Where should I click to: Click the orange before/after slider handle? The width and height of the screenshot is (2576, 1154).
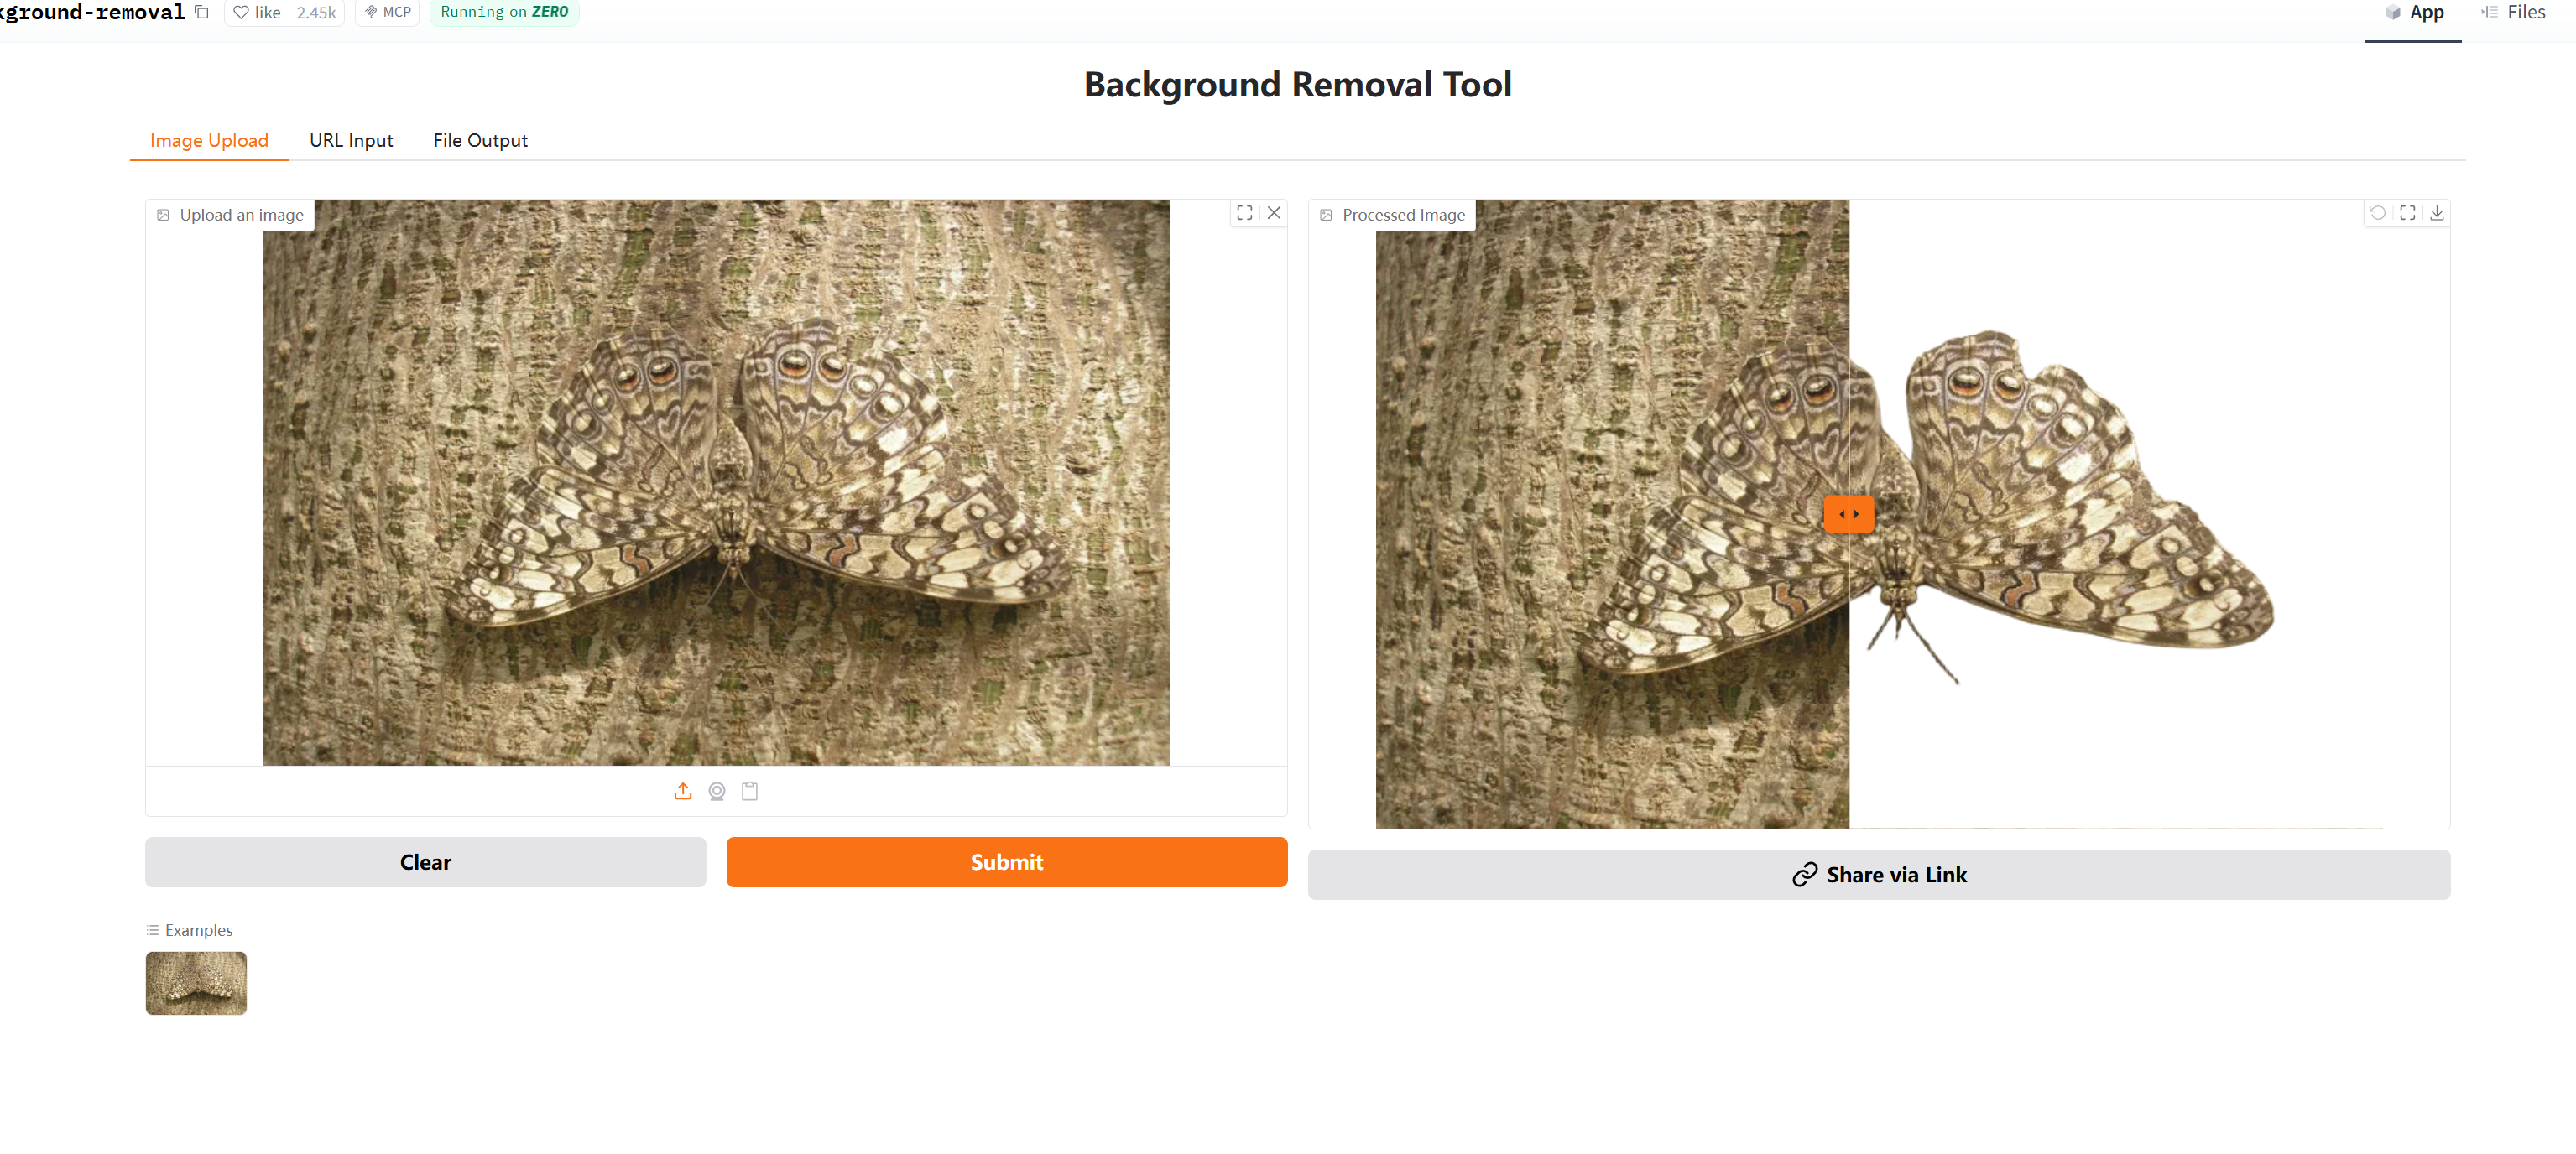pos(1849,515)
